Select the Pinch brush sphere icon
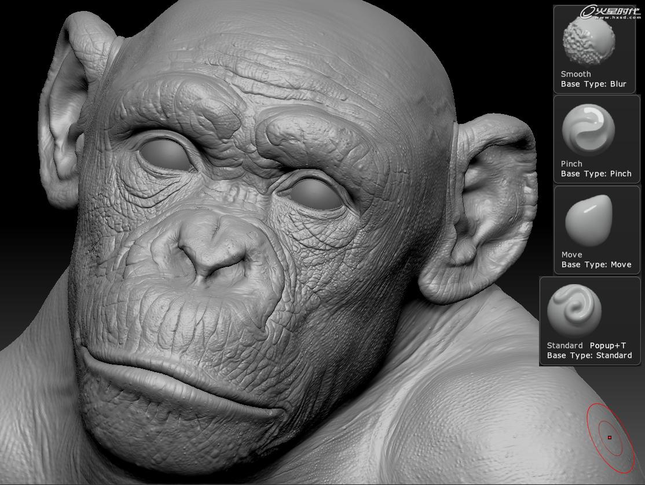 click(x=588, y=130)
